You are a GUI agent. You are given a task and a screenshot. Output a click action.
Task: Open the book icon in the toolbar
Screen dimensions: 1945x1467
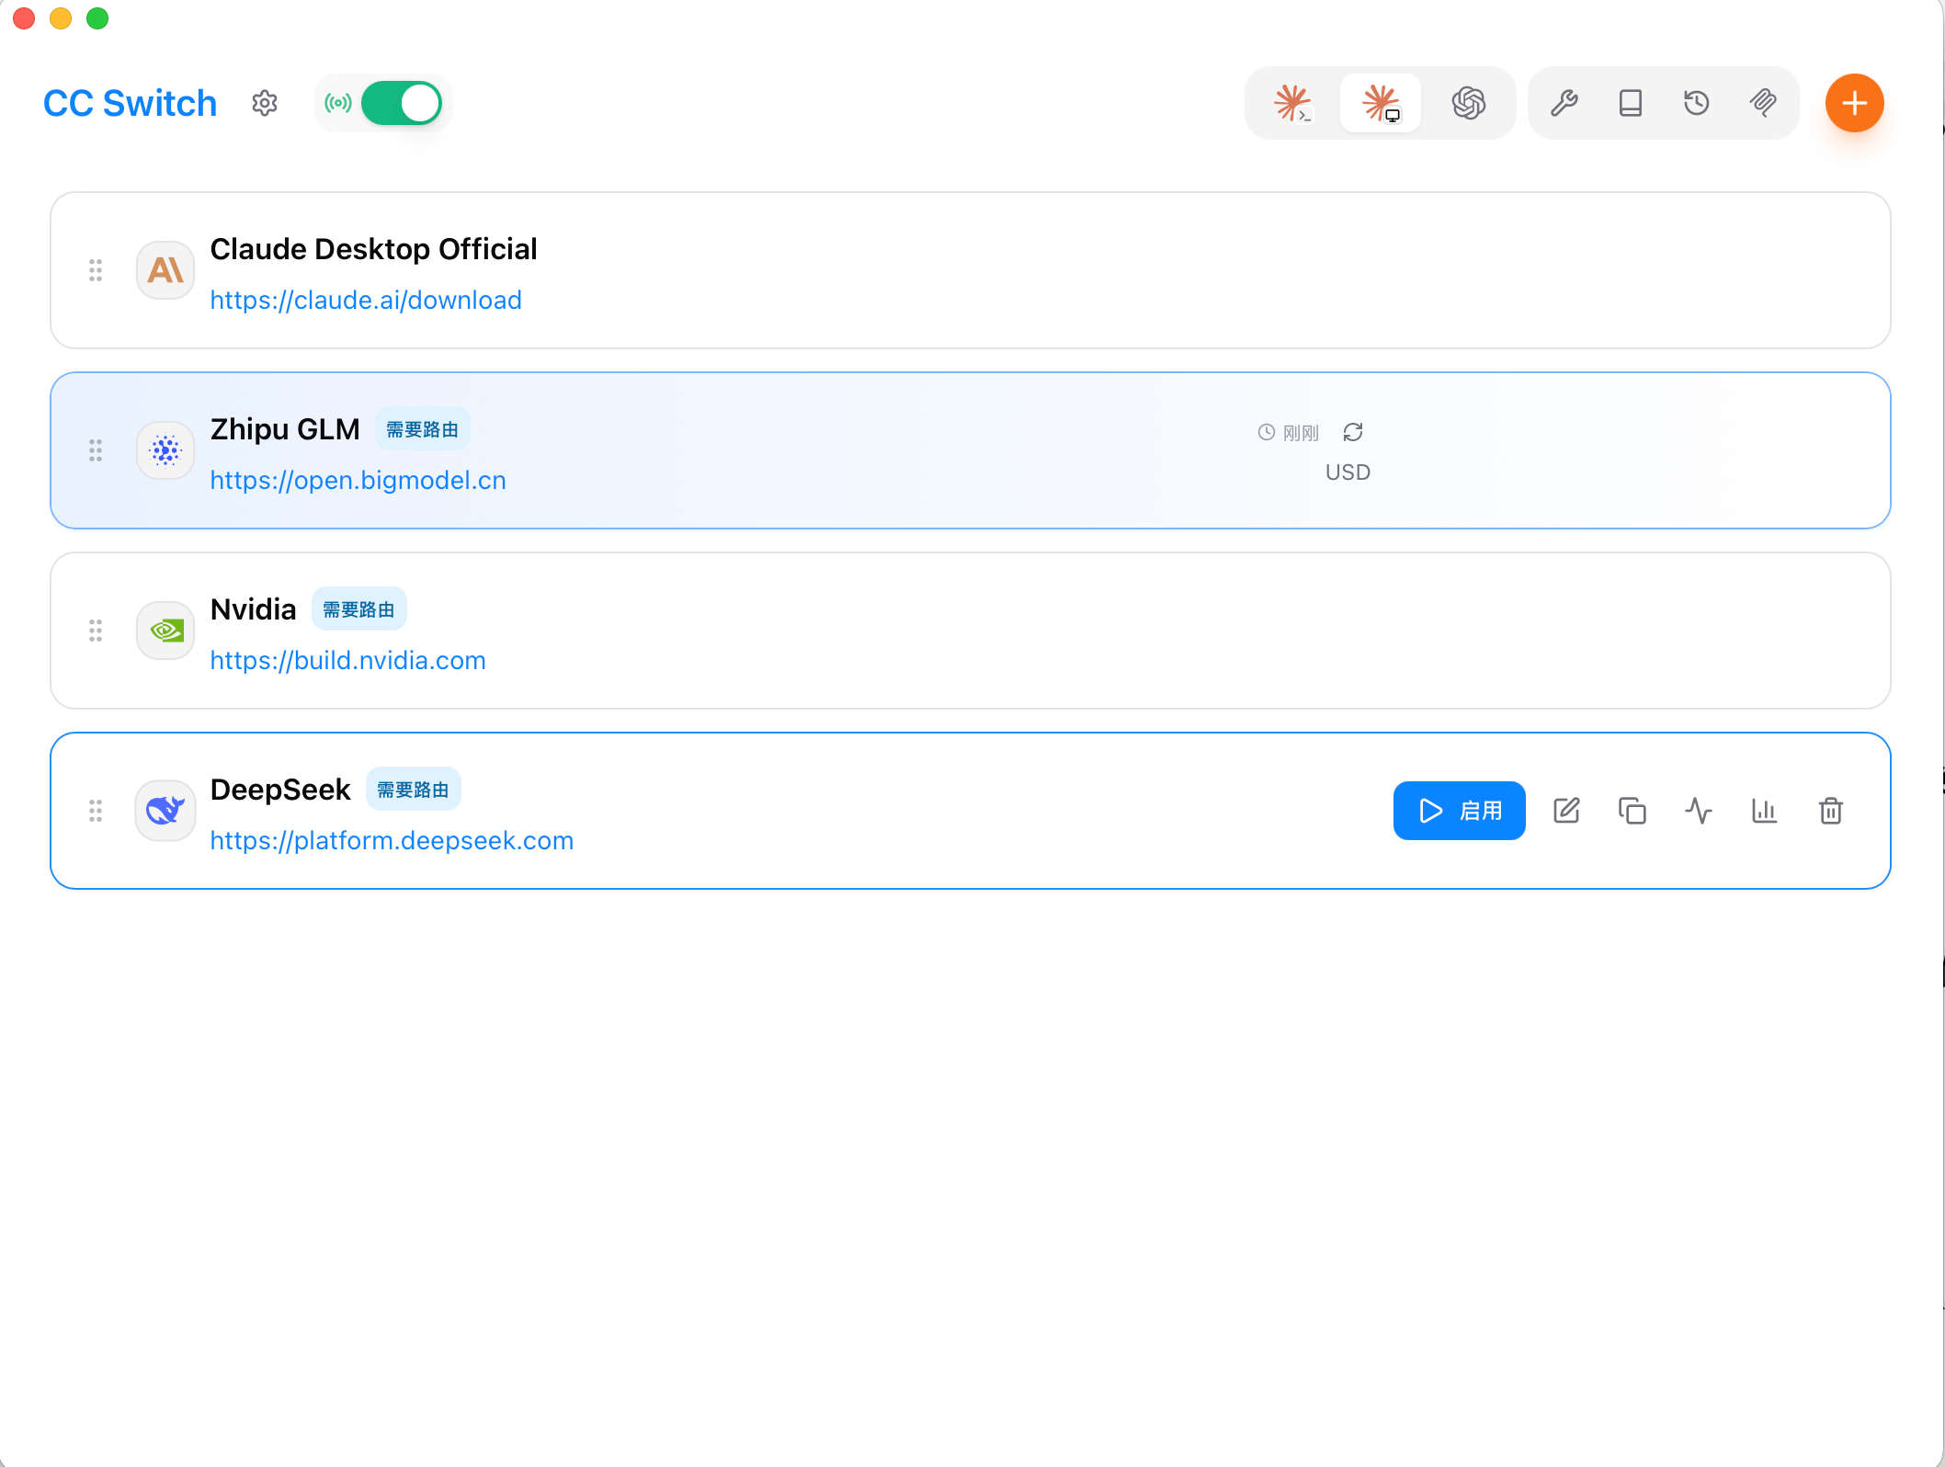(1631, 103)
